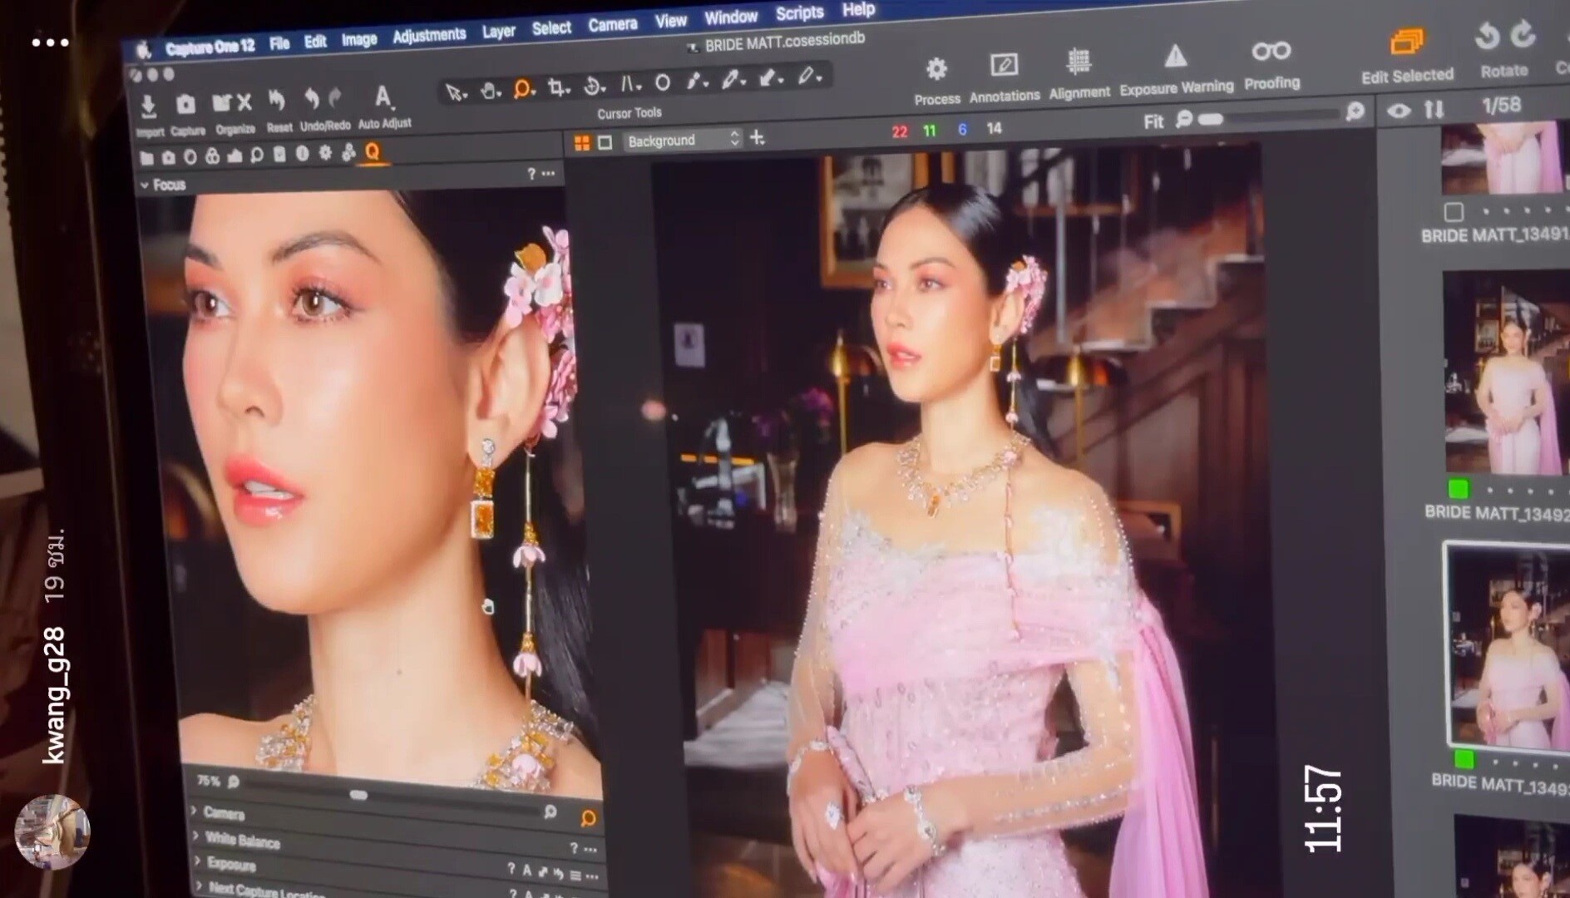Toggle browser eye filter icon
Screen dimensions: 1570x898
tap(1398, 111)
